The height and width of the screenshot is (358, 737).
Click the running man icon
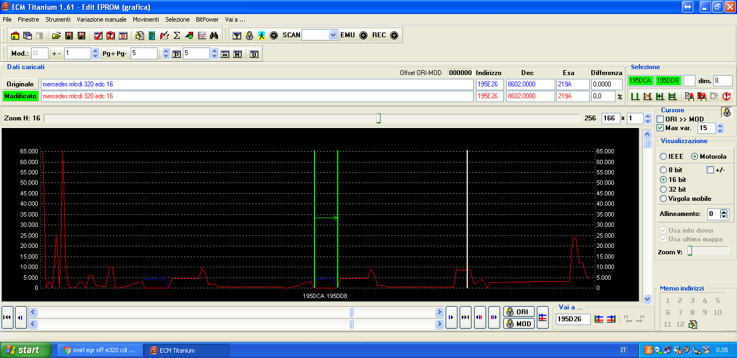click(x=262, y=36)
